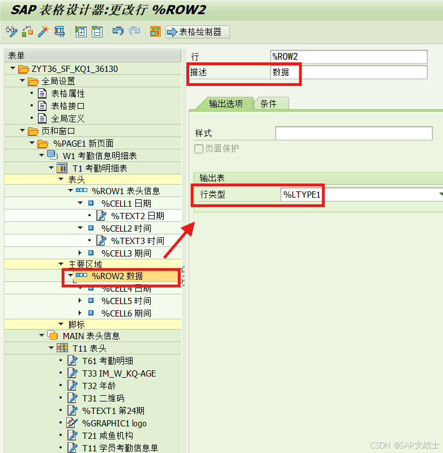Click the activate form toolbar icon
This screenshot has height=453, width=443.
tap(27, 32)
